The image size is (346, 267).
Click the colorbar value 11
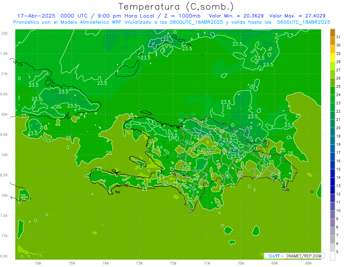(x=339, y=202)
